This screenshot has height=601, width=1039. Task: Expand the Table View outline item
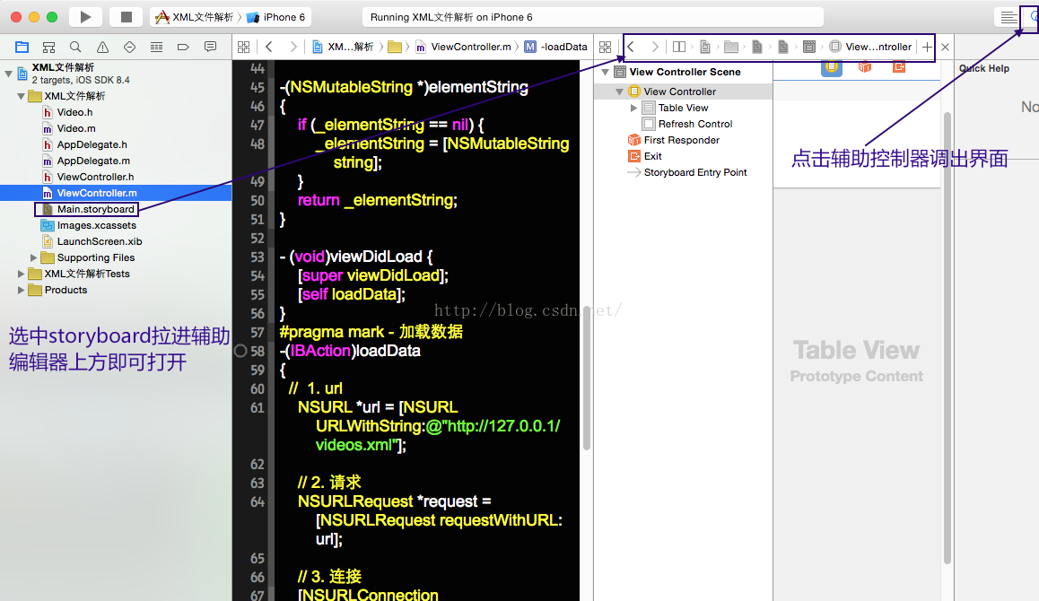pyautogui.click(x=634, y=108)
